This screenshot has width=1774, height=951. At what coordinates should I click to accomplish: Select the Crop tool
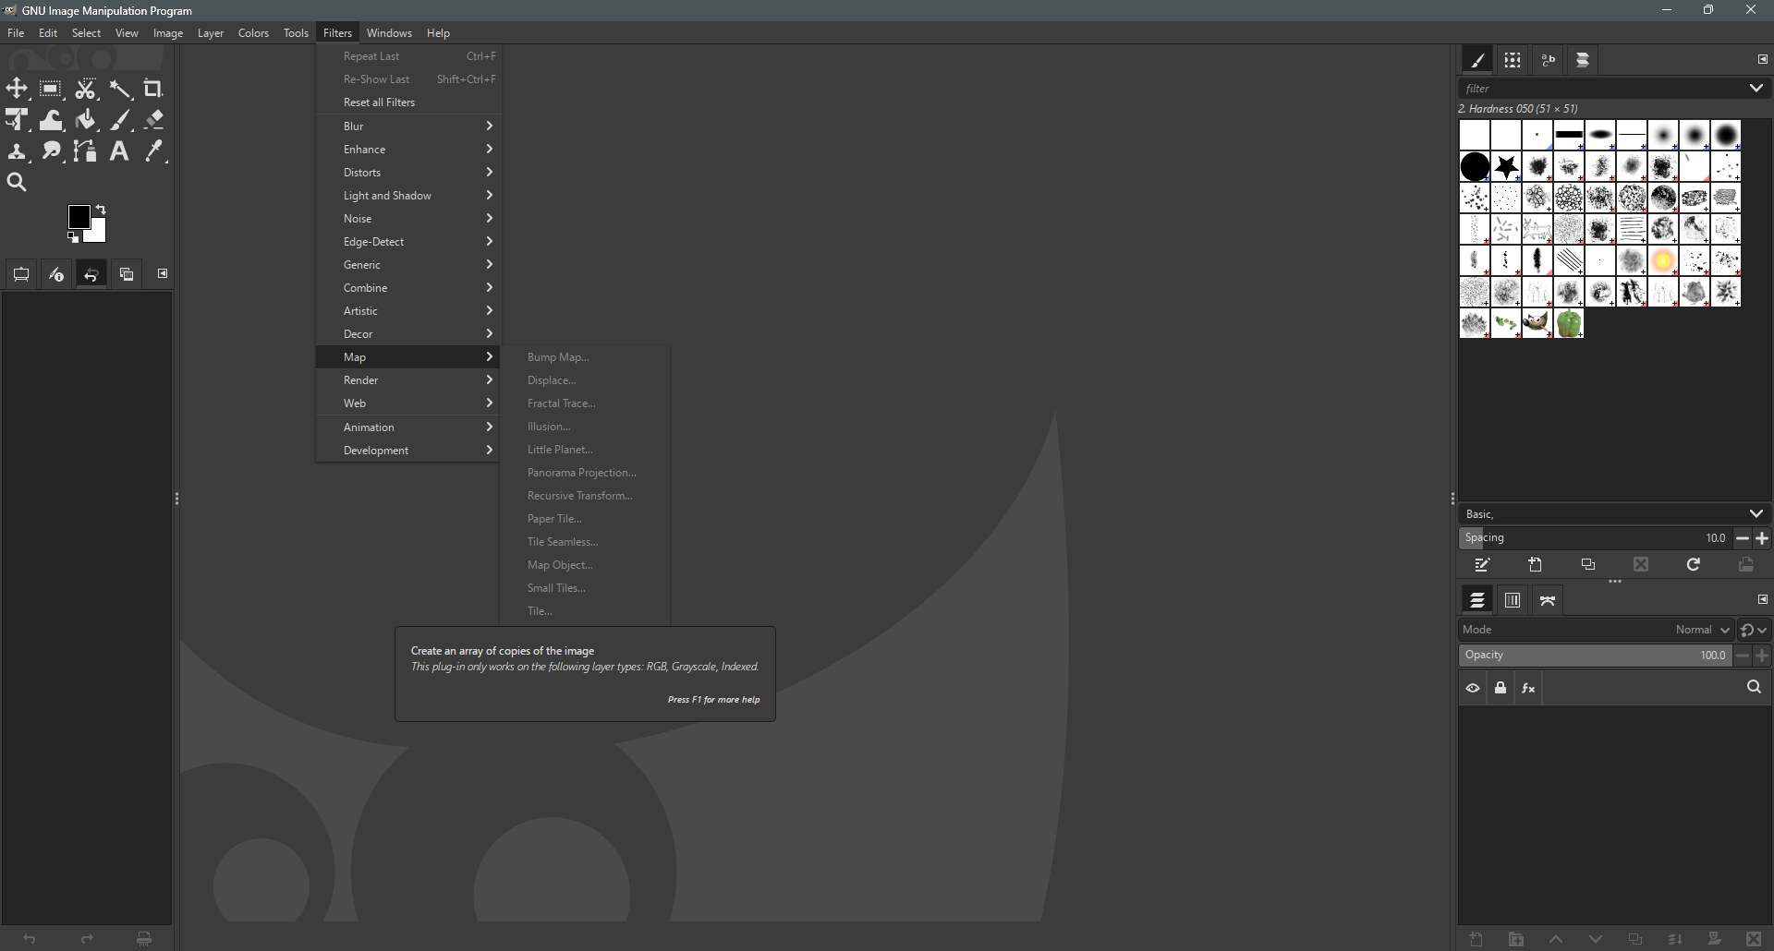(x=154, y=89)
